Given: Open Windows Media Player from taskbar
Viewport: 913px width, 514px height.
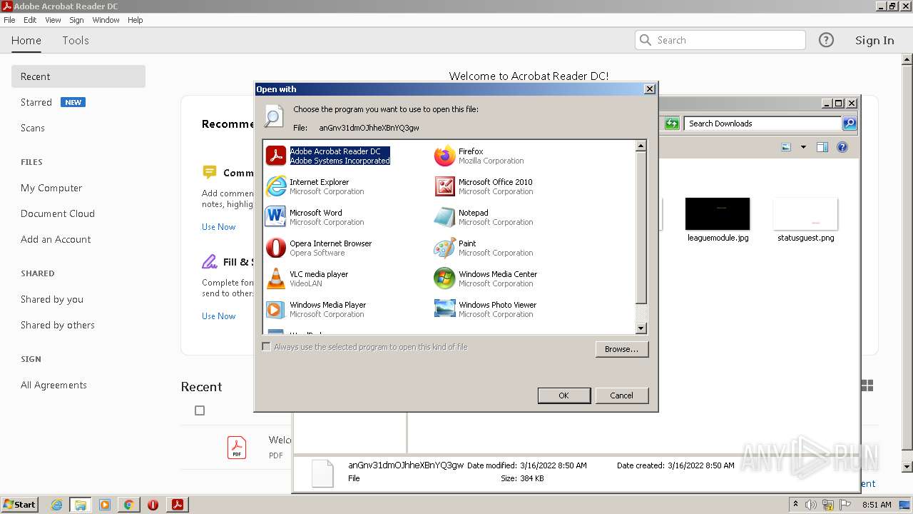Looking at the screenshot, I should pos(104,505).
